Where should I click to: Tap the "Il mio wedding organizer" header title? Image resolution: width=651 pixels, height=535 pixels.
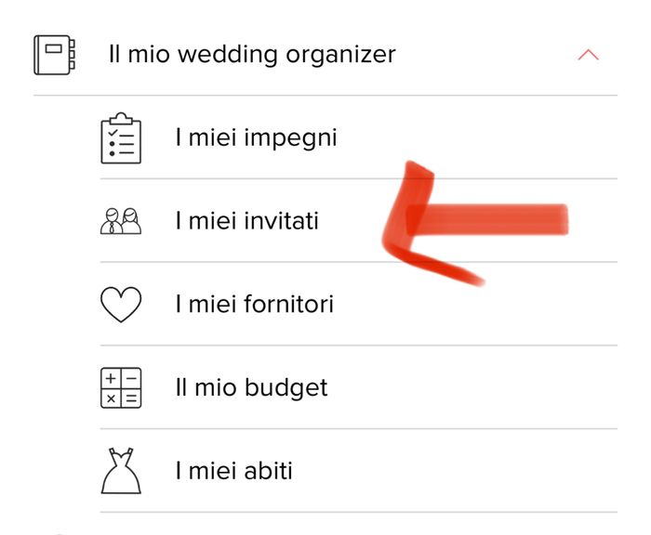(252, 54)
